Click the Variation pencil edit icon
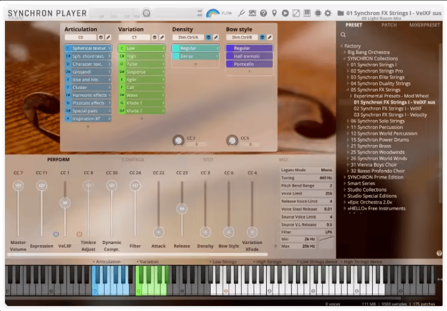Viewport: 447px width, 311px height. (x=162, y=37)
